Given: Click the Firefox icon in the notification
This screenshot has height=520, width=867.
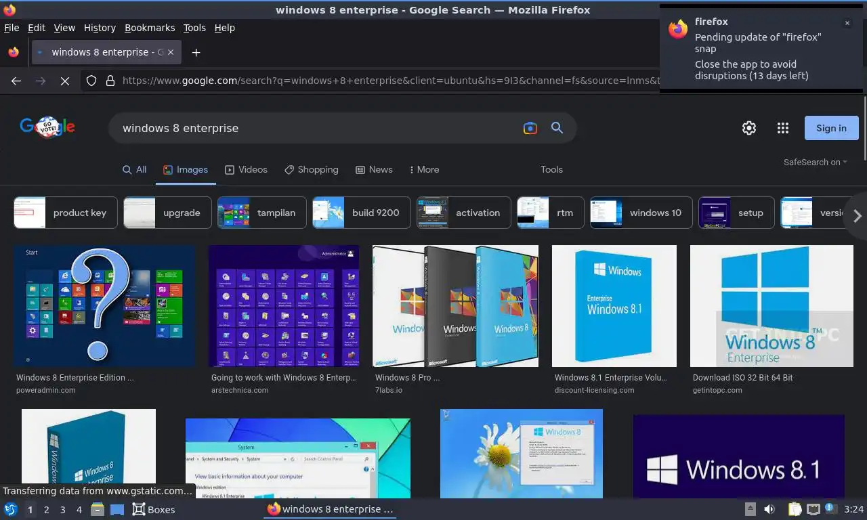Looking at the screenshot, I should pyautogui.click(x=678, y=29).
